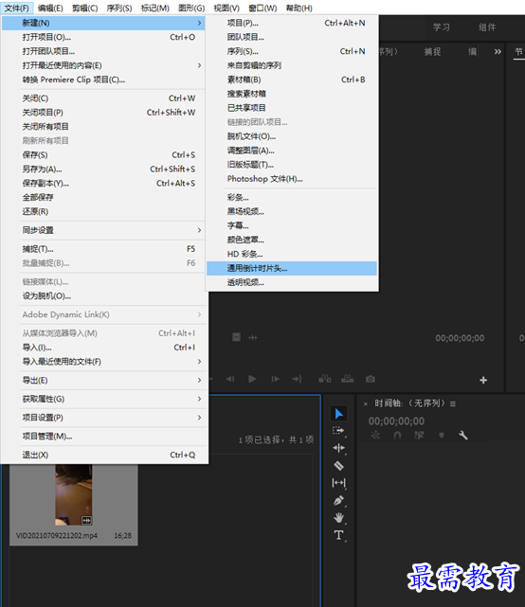Select VID20210709221202.mp4 clip thumbnail

[74, 494]
